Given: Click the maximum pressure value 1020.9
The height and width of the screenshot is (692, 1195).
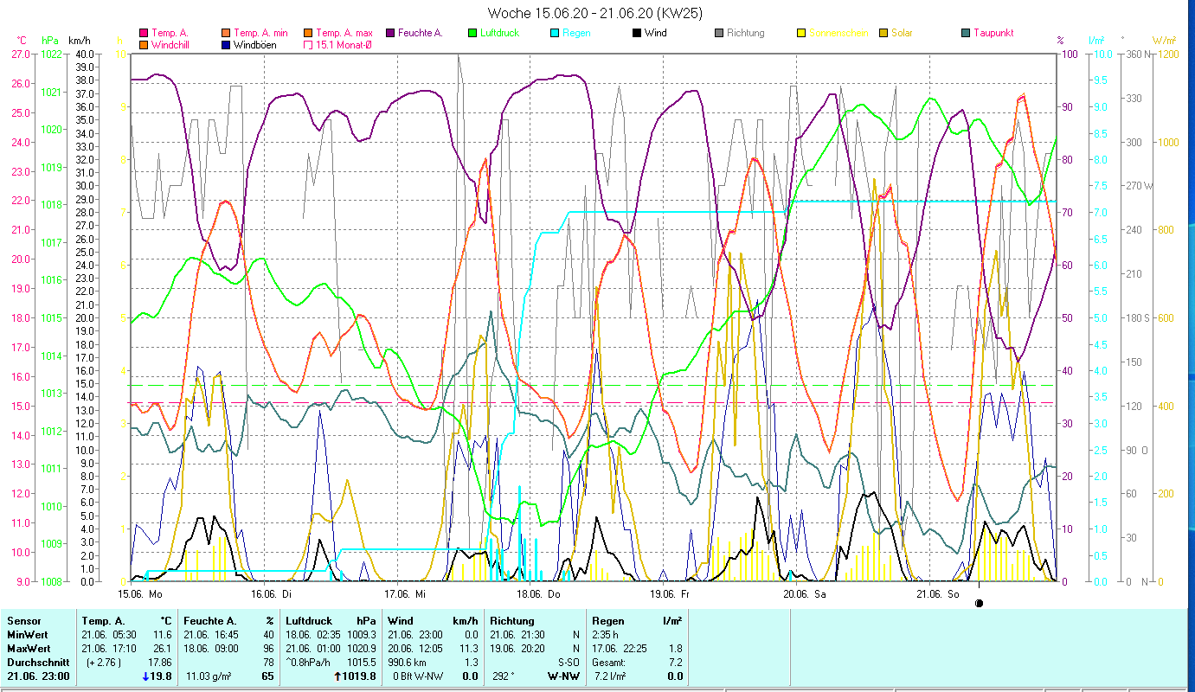Looking at the screenshot, I should pyautogui.click(x=362, y=649).
